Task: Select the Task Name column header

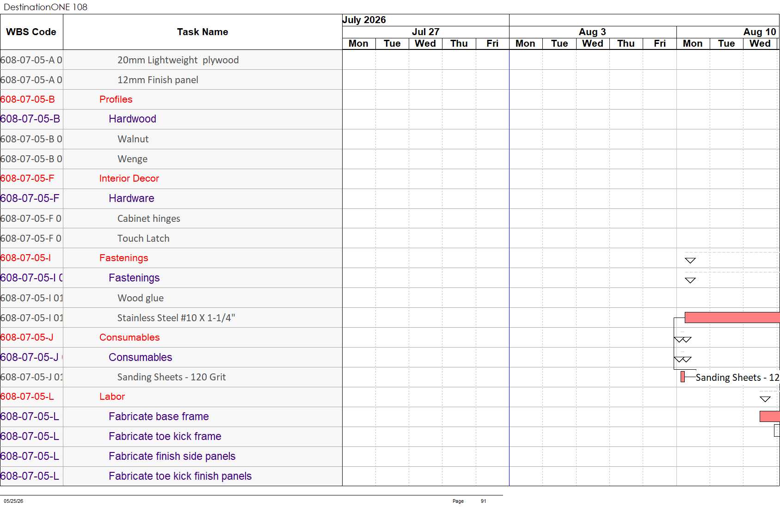Action: coord(203,32)
